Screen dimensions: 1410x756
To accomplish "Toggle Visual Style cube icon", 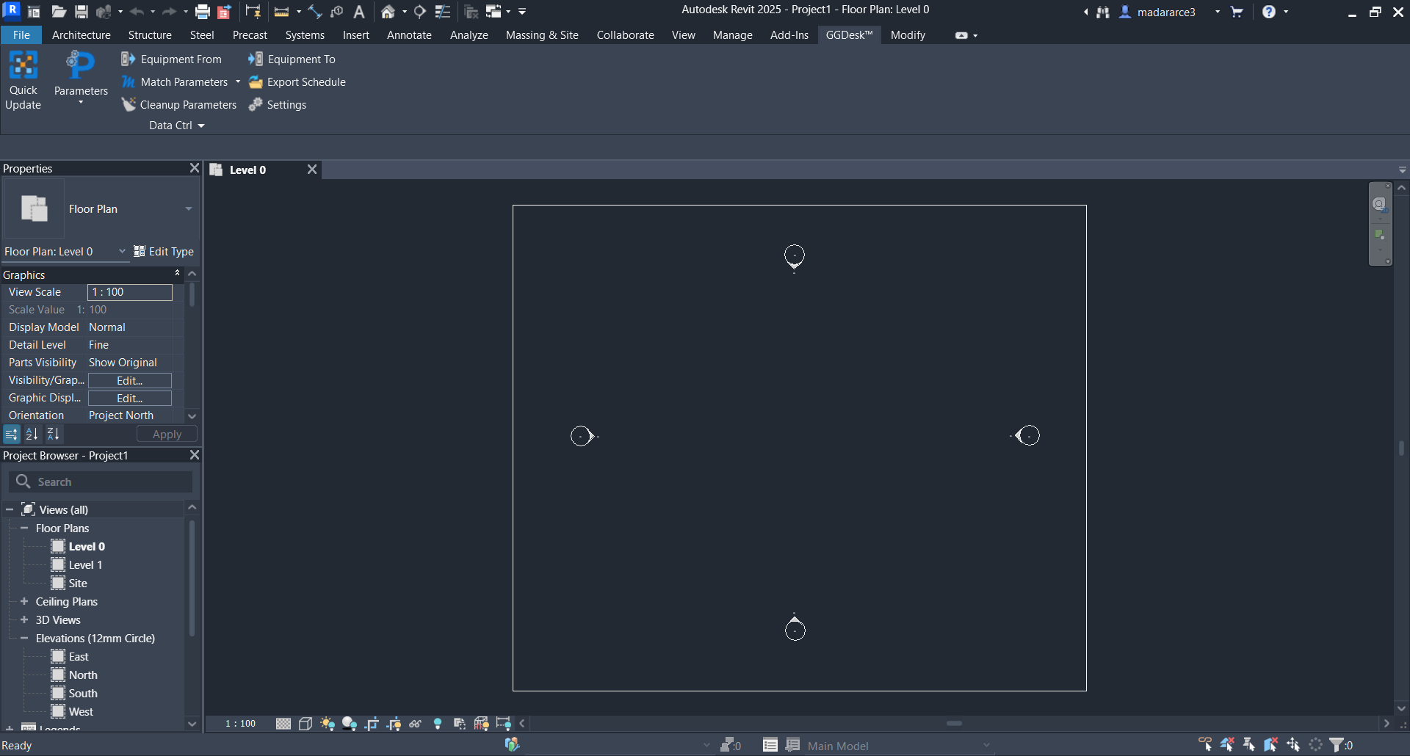I will (305, 724).
